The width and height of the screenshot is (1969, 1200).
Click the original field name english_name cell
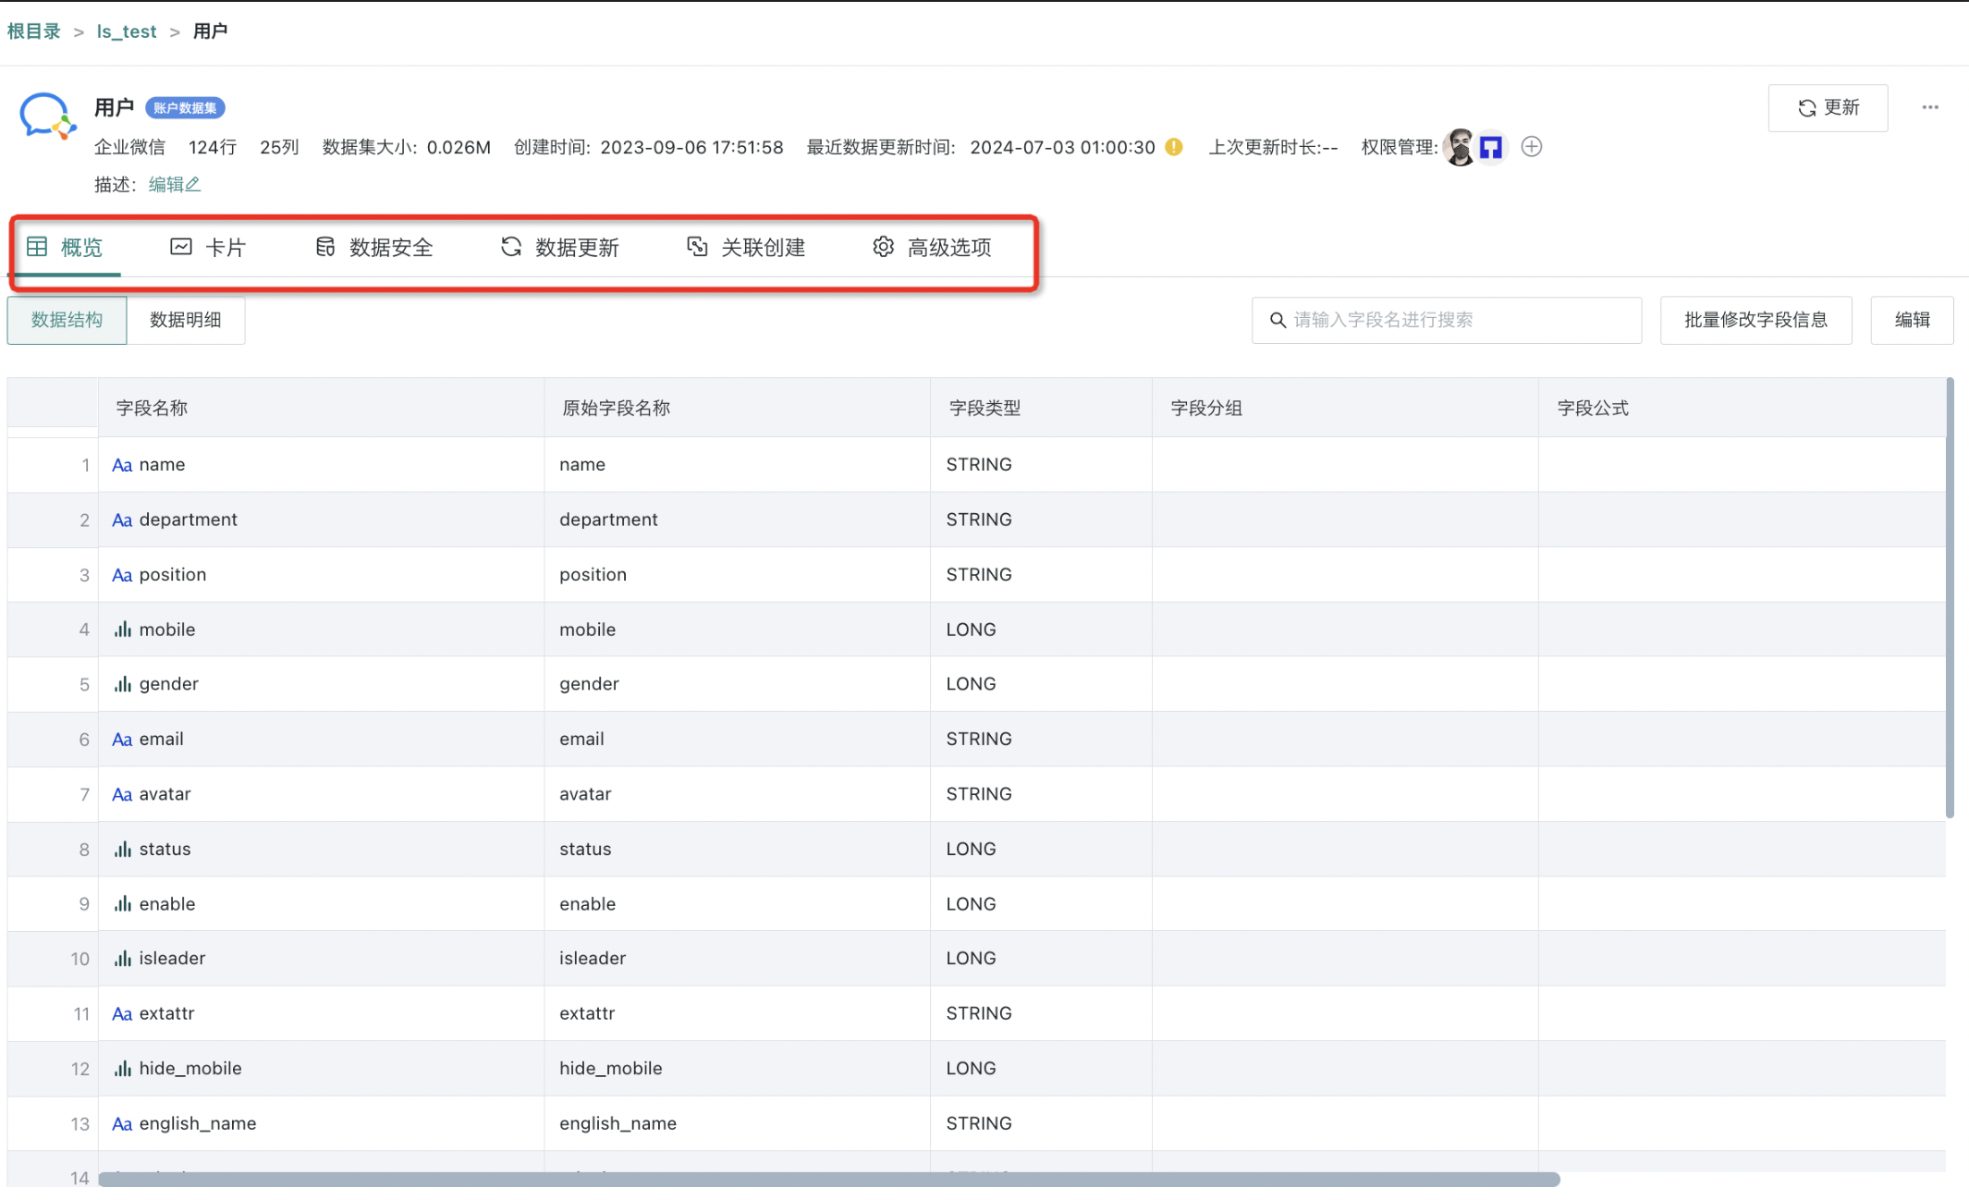(737, 1123)
